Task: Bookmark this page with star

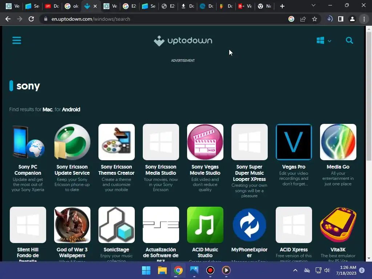Action: pos(315,19)
